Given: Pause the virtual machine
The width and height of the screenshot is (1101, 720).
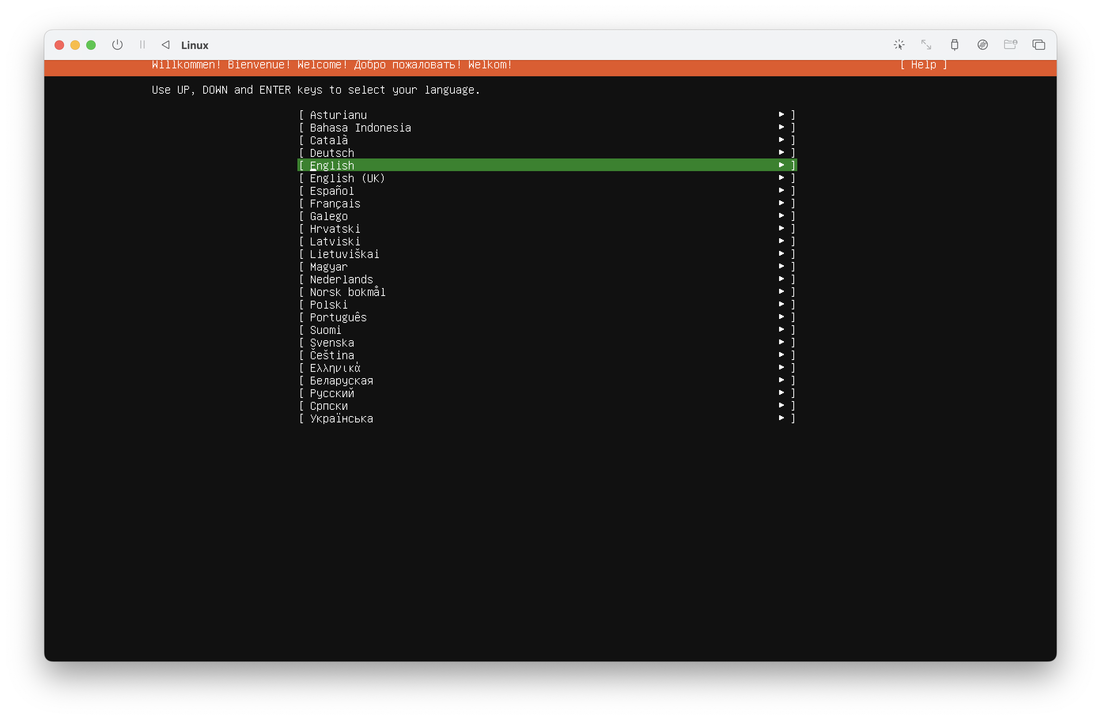Looking at the screenshot, I should click(142, 45).
